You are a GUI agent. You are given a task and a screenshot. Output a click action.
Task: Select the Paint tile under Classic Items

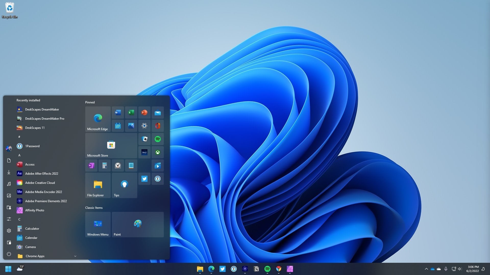(138, 224)
